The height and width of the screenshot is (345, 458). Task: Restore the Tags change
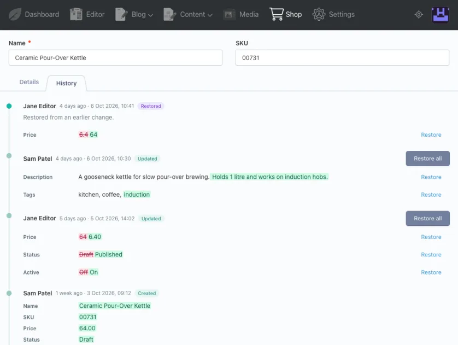(x=431, y=195)
